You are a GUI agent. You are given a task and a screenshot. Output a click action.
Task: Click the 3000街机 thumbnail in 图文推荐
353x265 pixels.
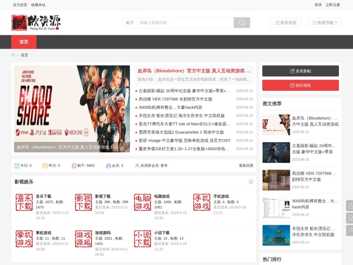pyautogui.click(x=276, y=208)
